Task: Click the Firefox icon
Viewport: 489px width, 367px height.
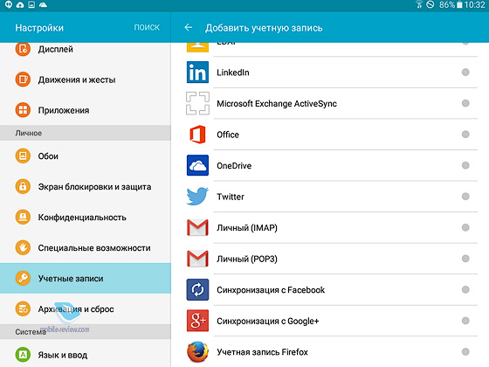Action: coord(197,351)
